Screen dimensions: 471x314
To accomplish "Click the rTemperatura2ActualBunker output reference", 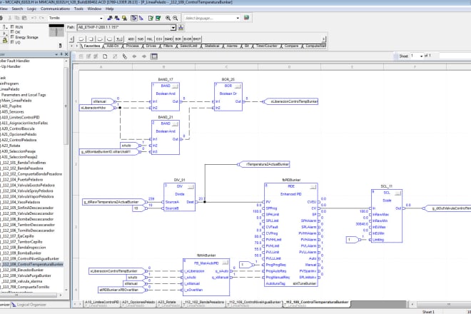I will pos(264,164).
